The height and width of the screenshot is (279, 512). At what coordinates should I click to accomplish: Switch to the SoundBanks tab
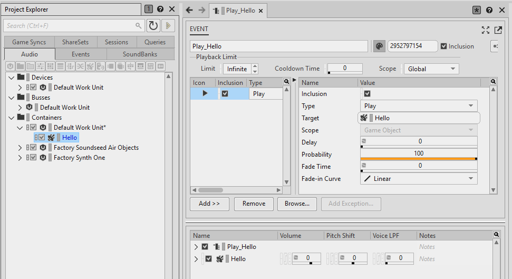(140, 54)
